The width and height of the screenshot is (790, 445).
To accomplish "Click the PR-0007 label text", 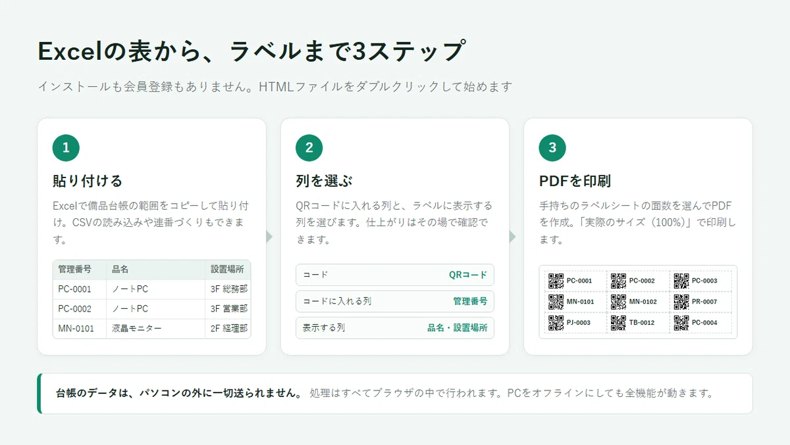I will click(x=704, y=302).
